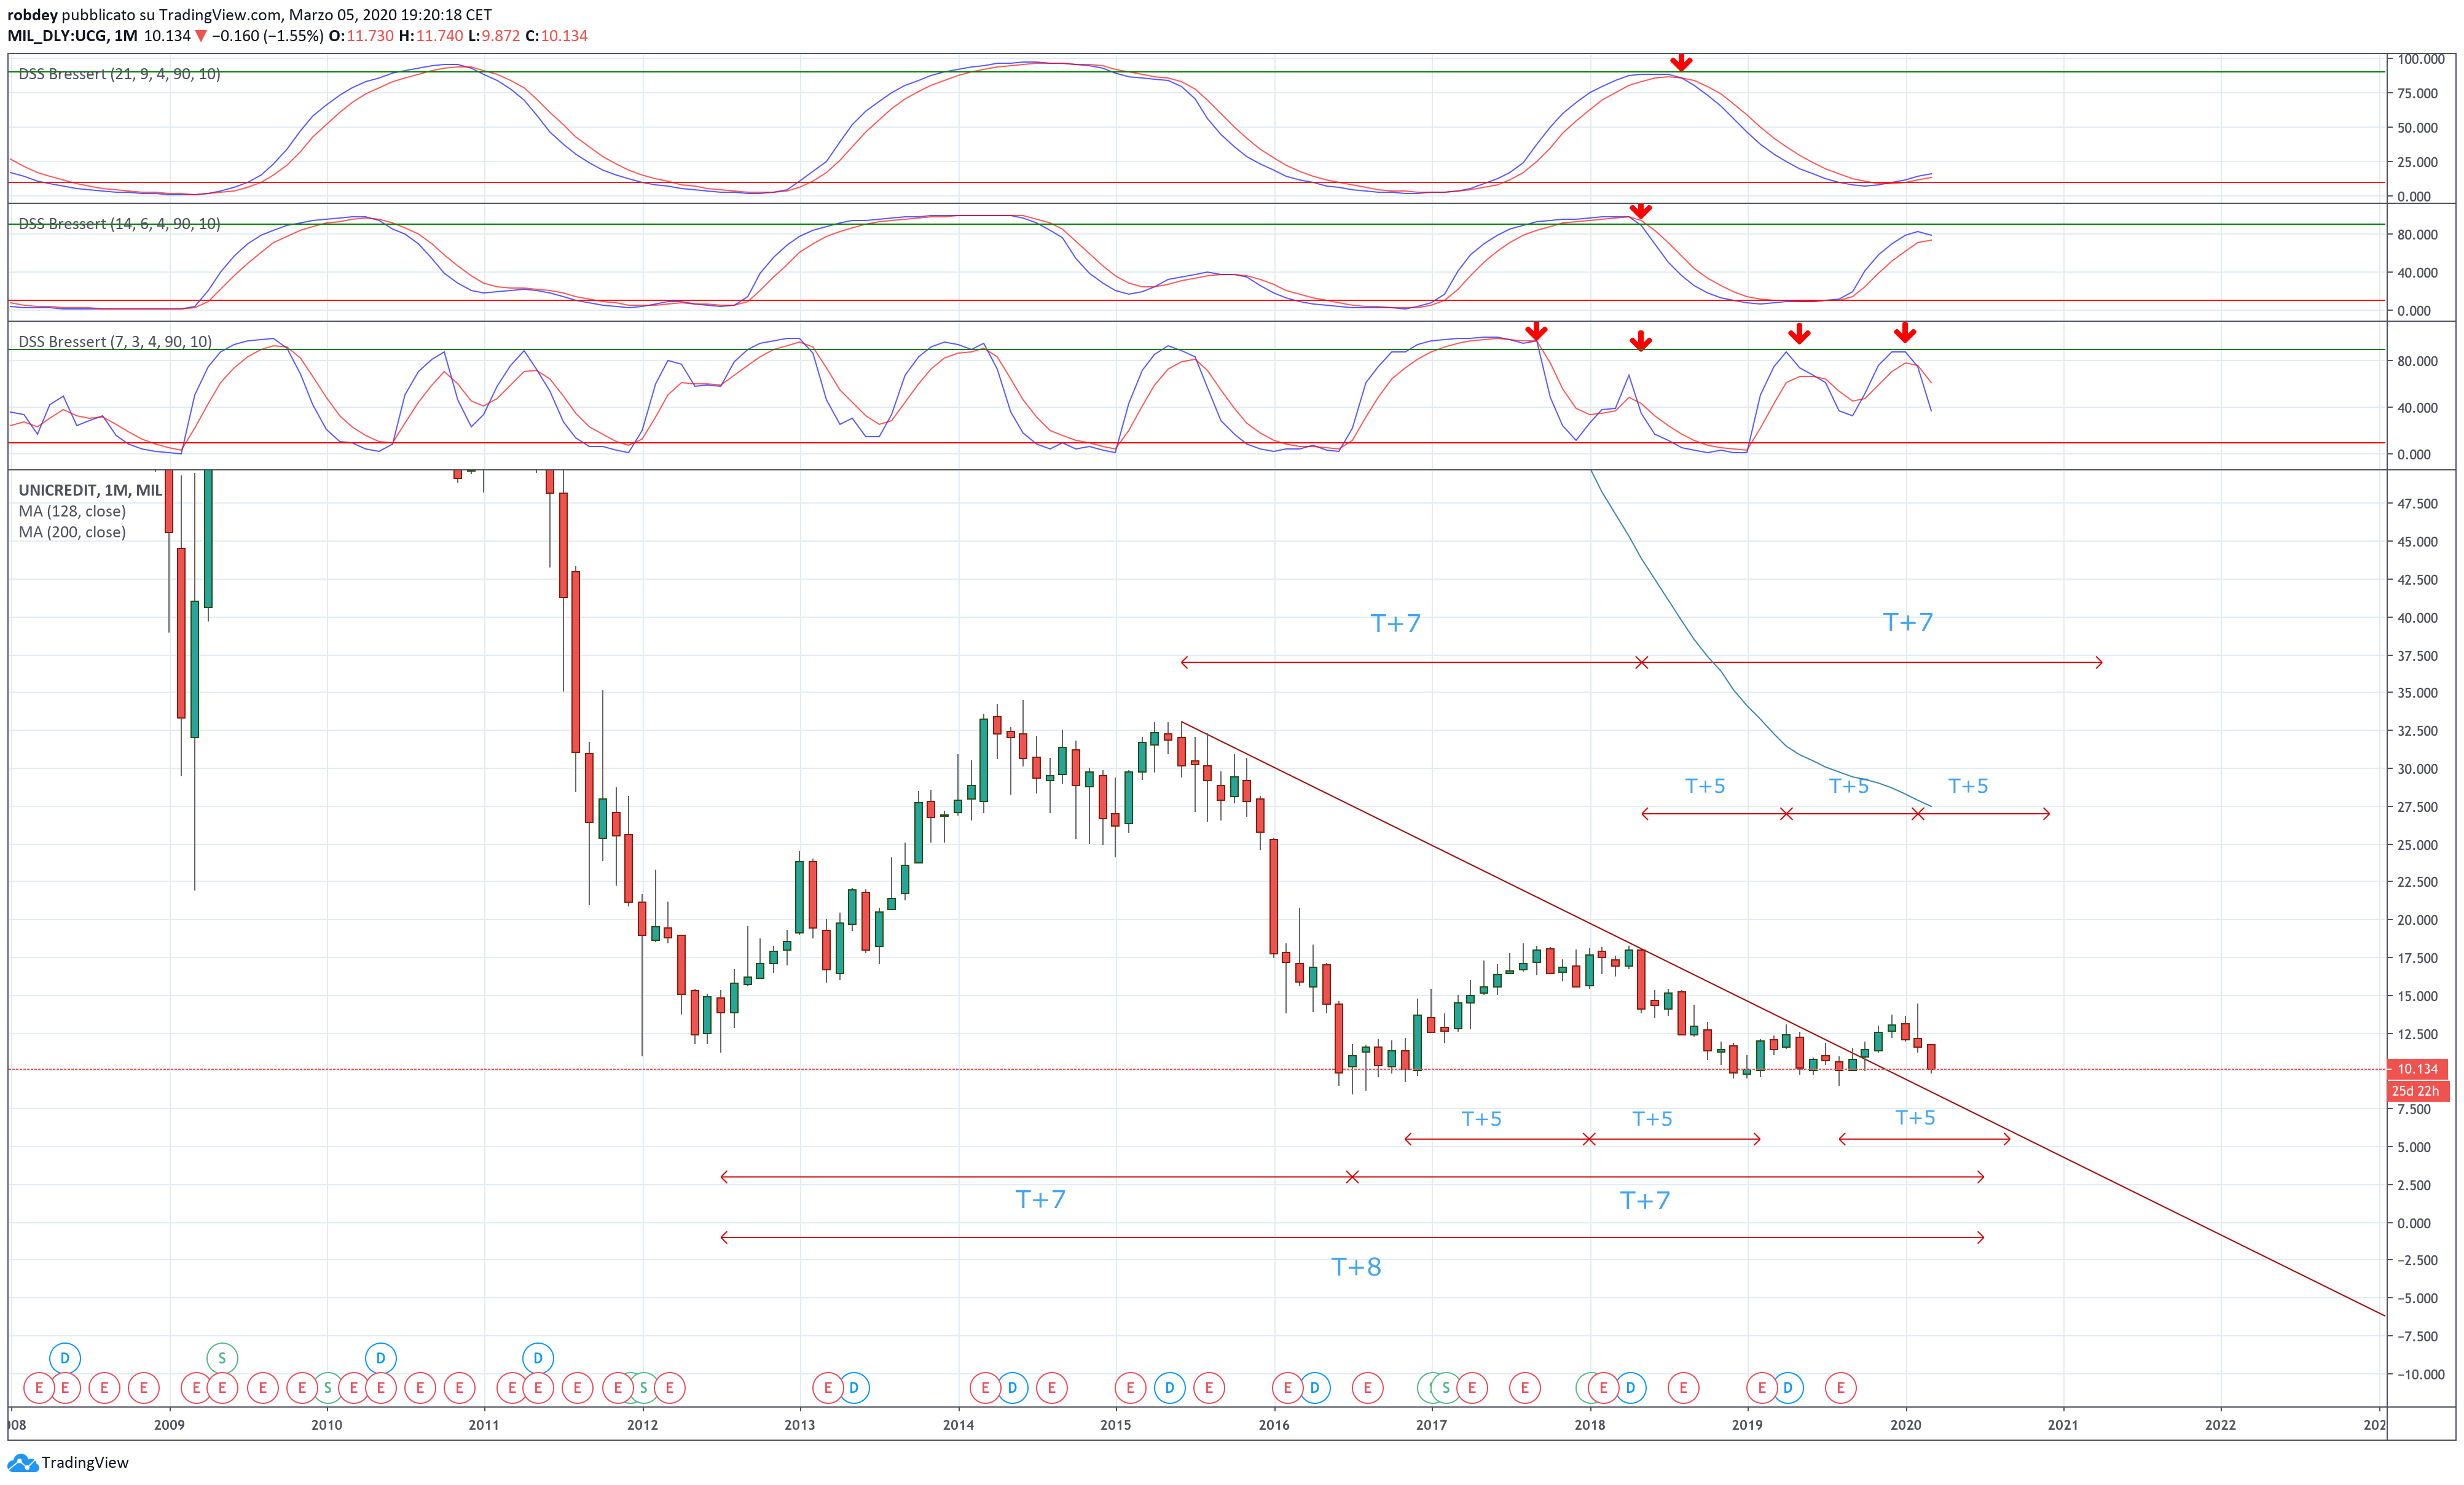Open the dividend marker D dated 2008
This screenshot has height=1485, width=2464.
65,1358
